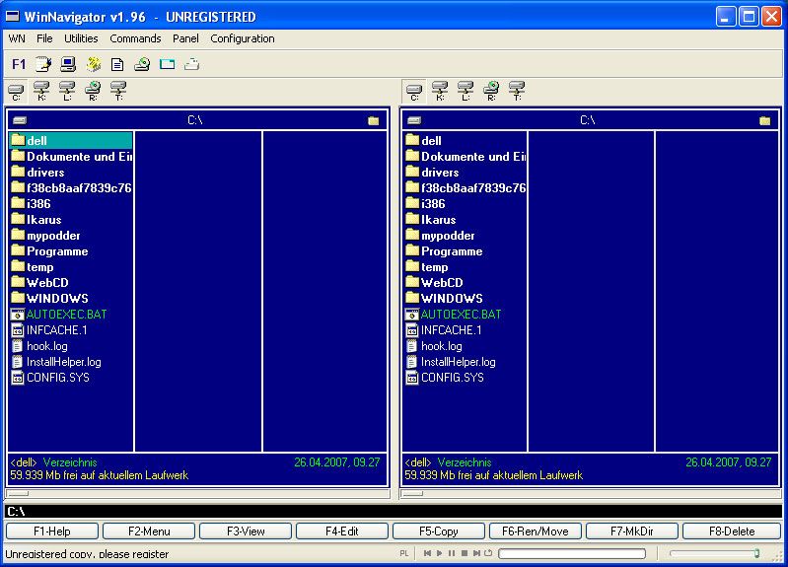Toggle the repeat media control

click(488, 553)
